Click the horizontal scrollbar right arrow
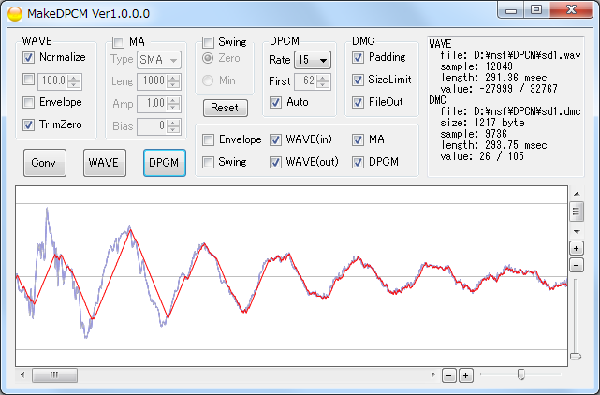 click(x=432, y=374)
